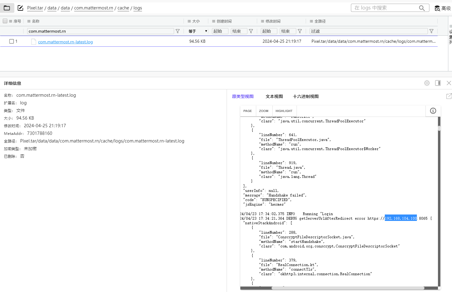
Task: Click the folder icon in the breadcrumb bar
Action: click(7, 8)
